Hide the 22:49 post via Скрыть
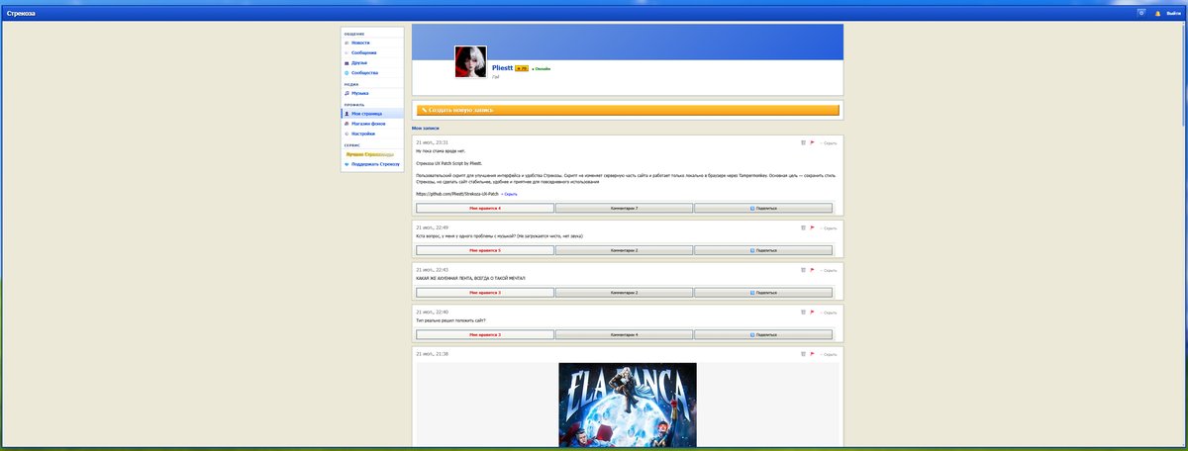The image size is (1188, 451). pos(830,228)
